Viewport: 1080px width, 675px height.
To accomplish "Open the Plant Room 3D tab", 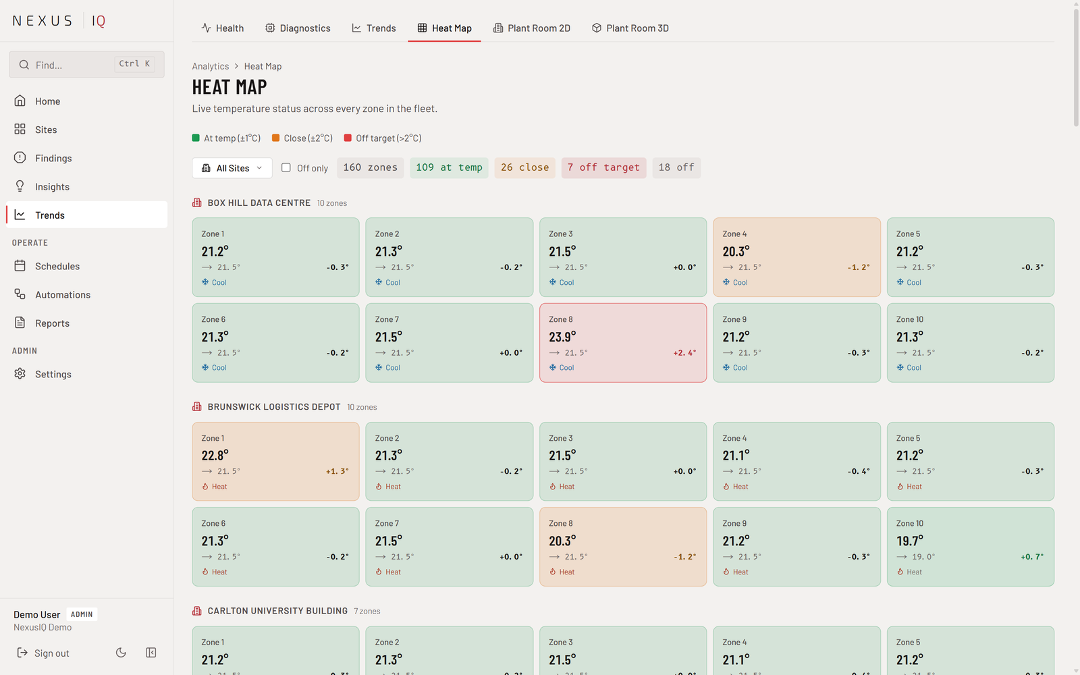I will [630, 28].
